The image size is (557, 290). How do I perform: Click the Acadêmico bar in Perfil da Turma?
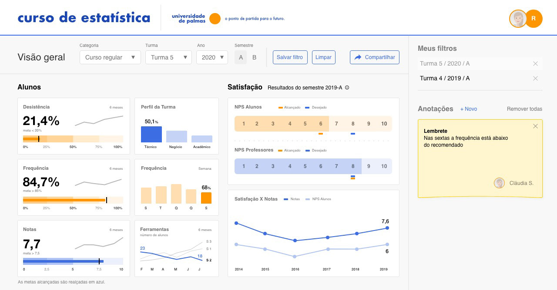tap(202, 139)
